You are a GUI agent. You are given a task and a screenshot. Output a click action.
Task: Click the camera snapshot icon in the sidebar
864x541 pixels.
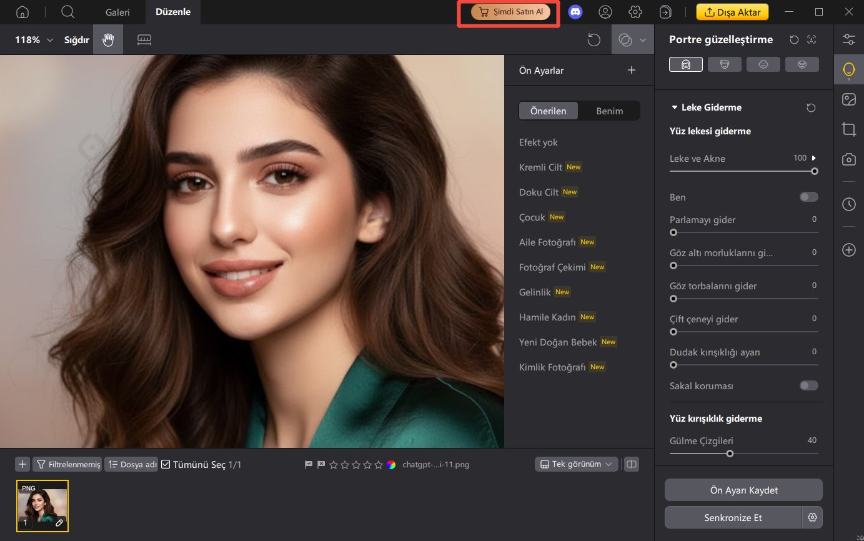848,159
